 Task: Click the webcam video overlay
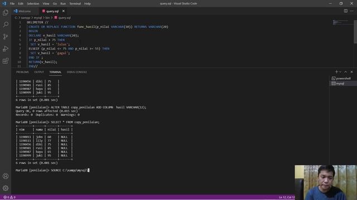point(326,182)
